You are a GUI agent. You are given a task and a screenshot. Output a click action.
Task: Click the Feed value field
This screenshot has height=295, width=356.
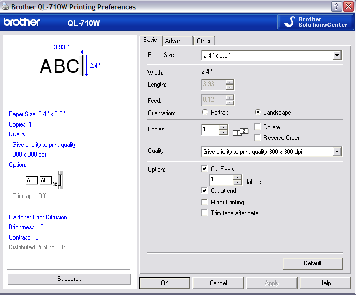[x=214, y=100]
